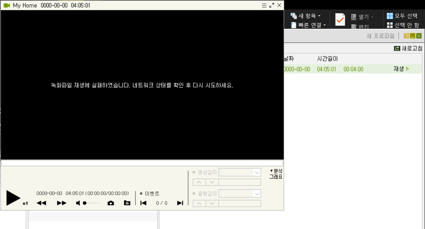
Task: Toggle the 음향감지 checkbox
Action: [194, 194]
